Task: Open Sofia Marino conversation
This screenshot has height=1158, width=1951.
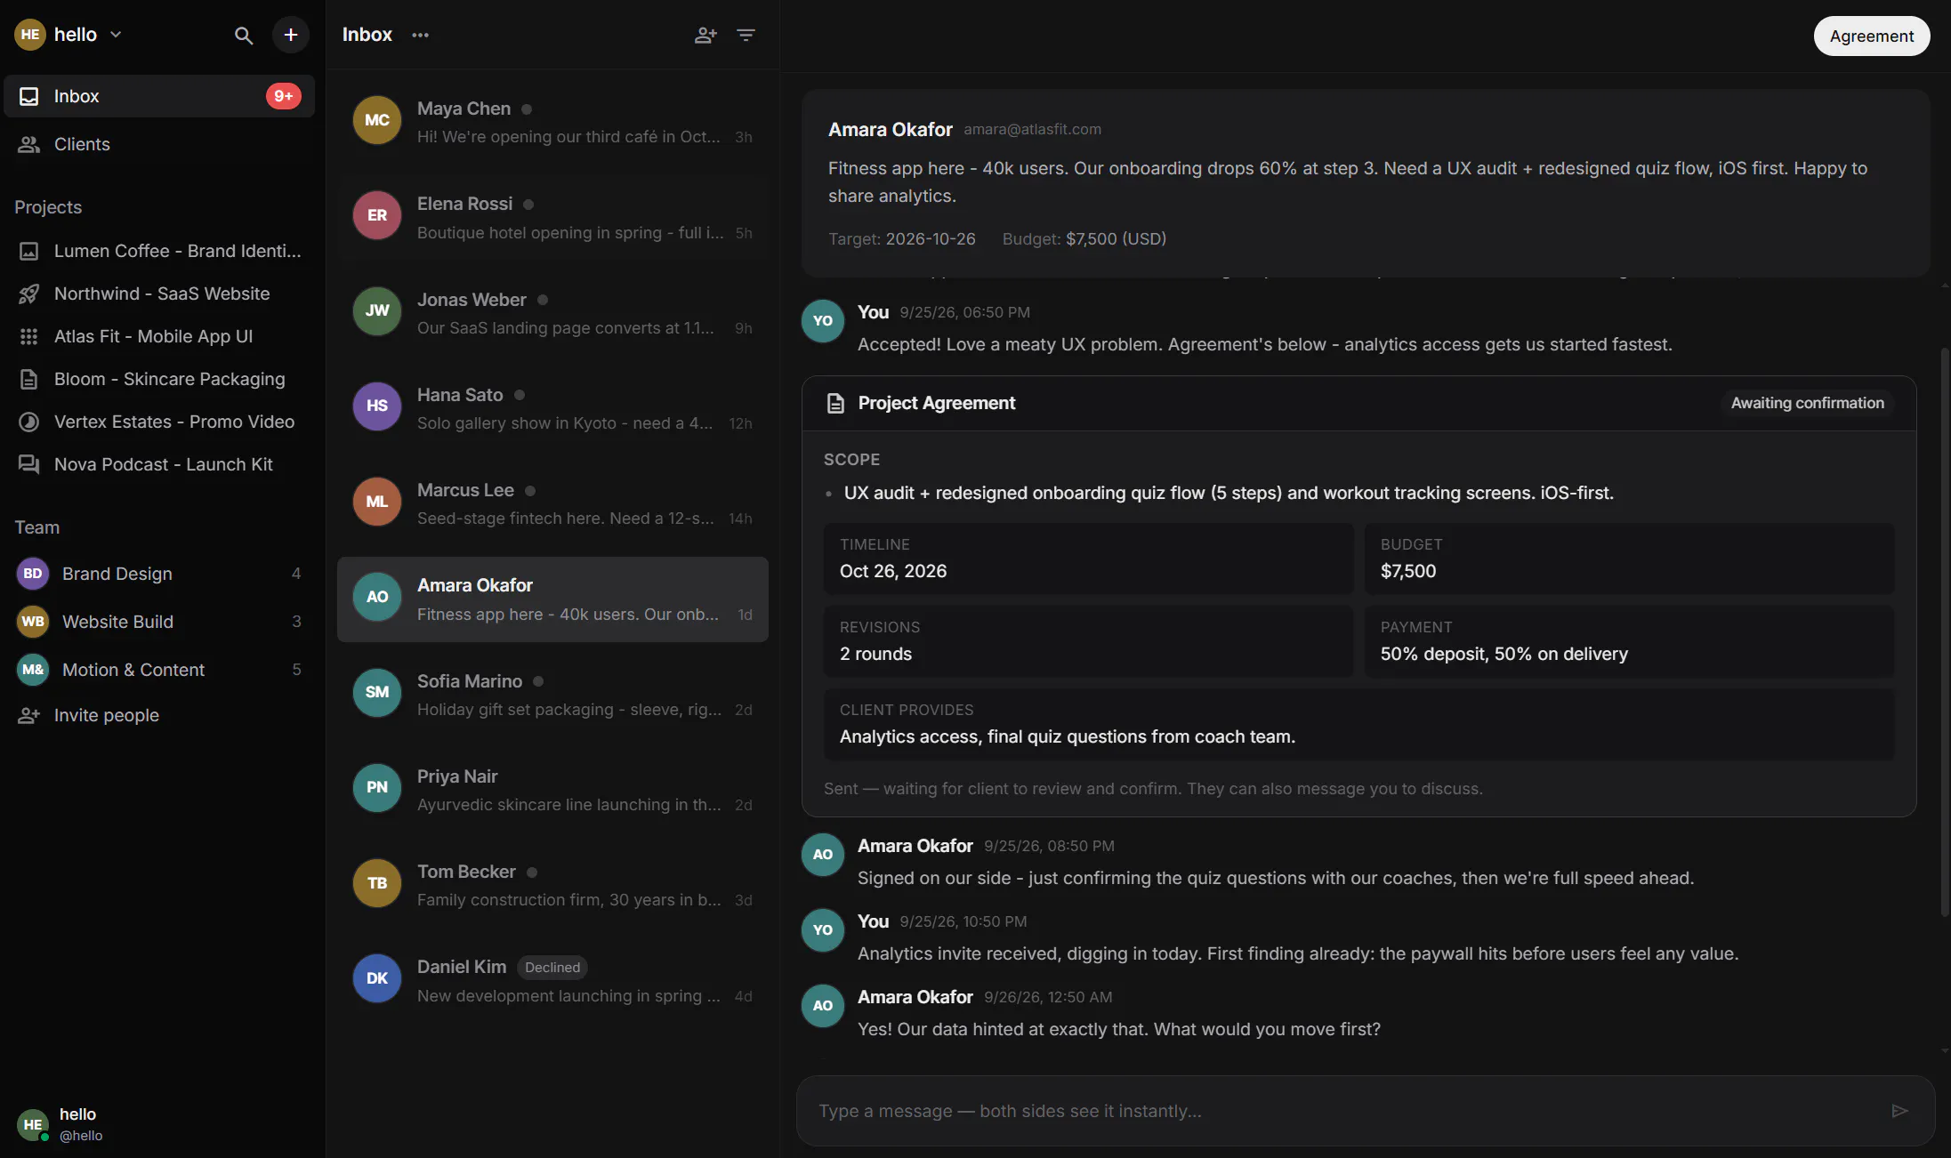Action: click(x=552, y=695)
